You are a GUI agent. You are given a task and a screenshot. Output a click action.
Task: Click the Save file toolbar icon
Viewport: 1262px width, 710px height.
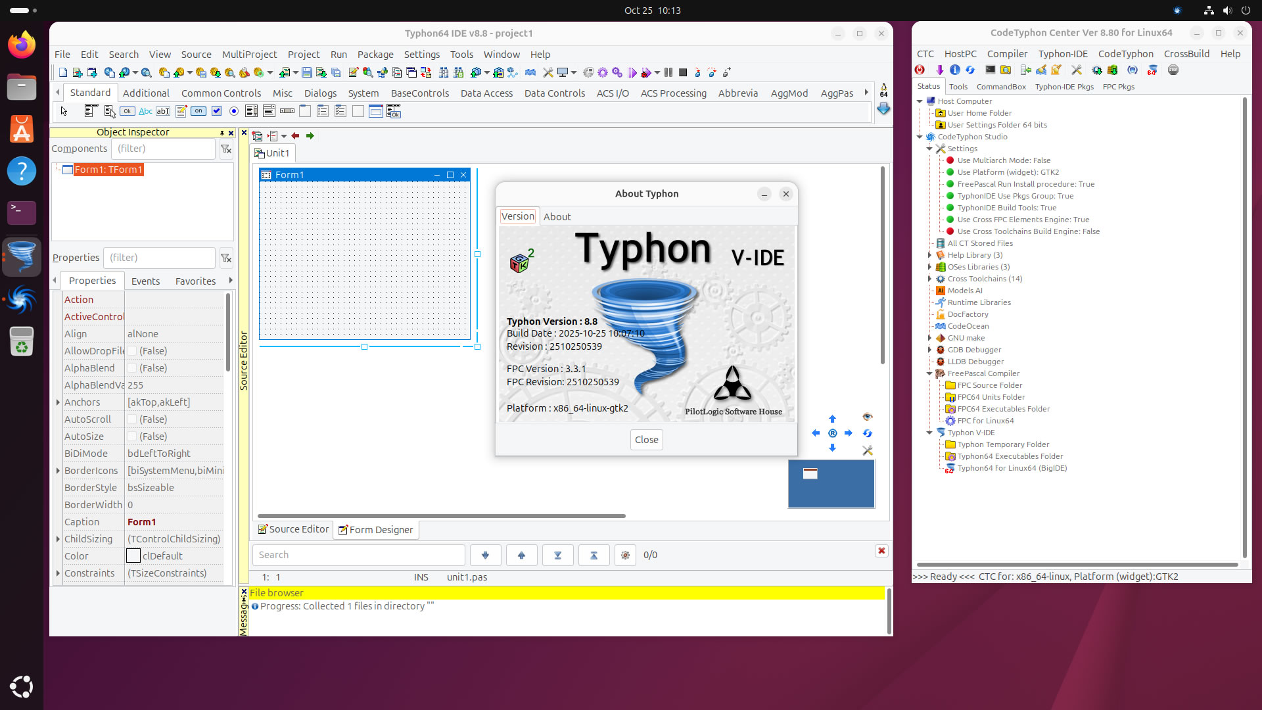[307, 72]
